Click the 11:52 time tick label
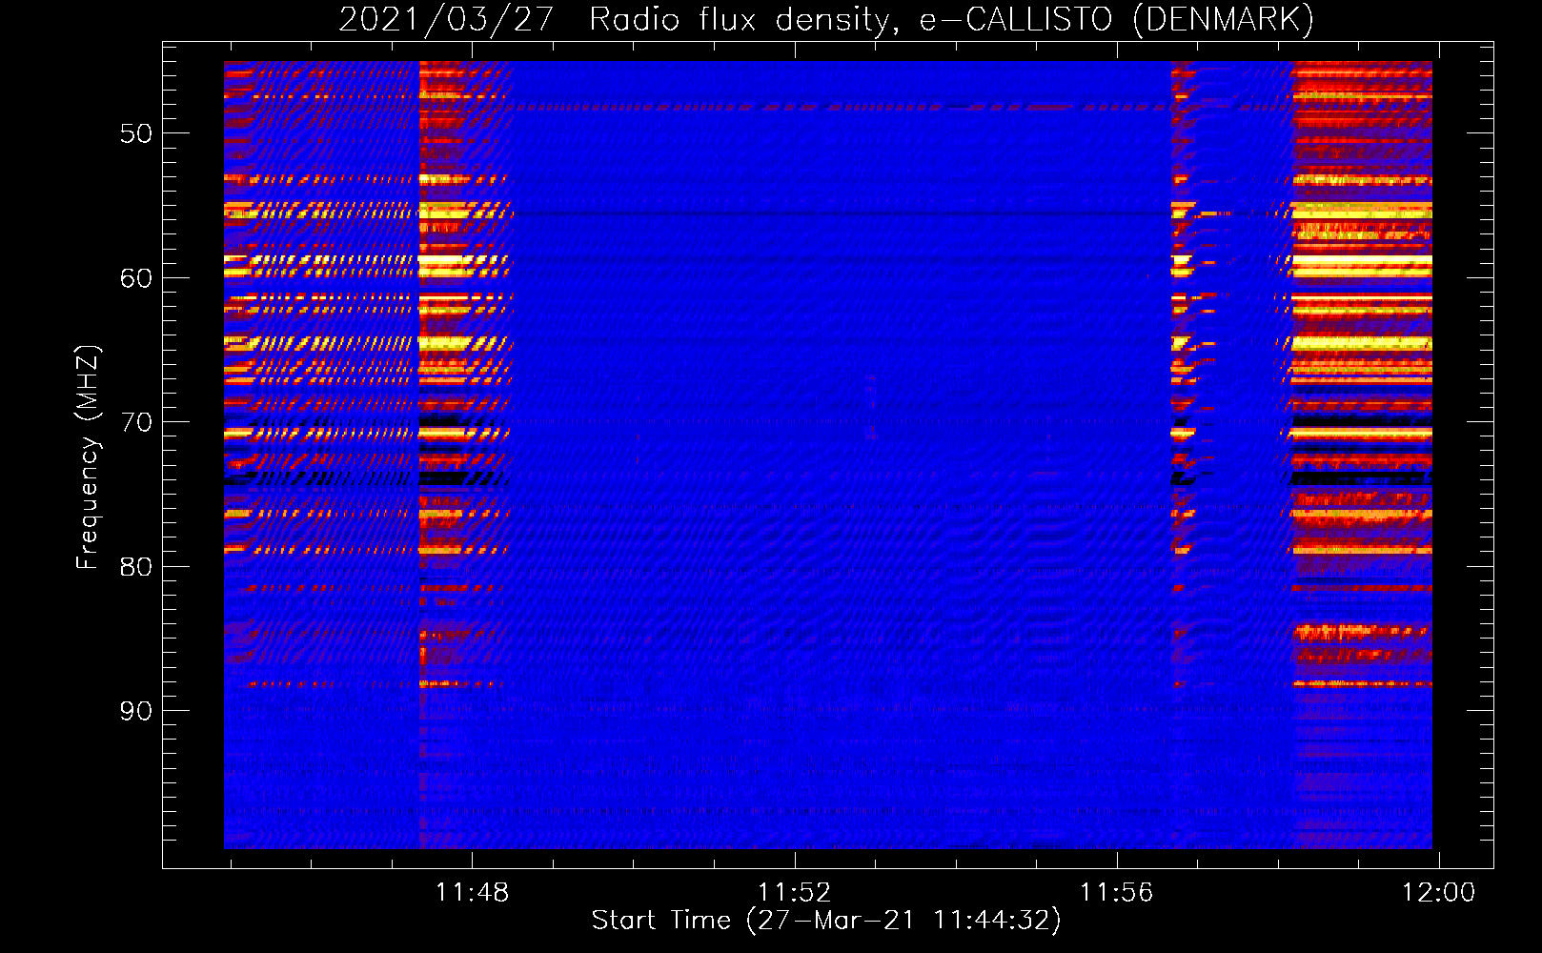Screen dimensions: 1542x953 pyautogui.click(x=794, y=893)
